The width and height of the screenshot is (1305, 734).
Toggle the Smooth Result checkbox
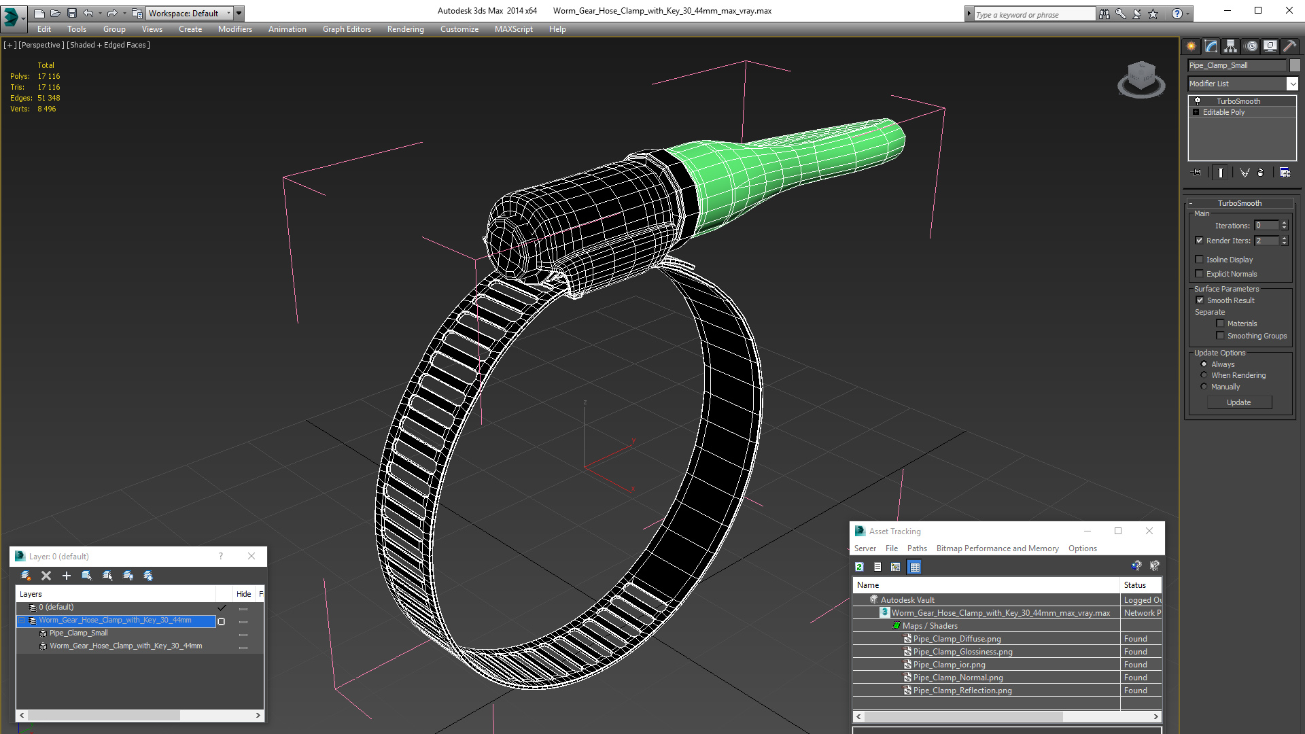(x=1200, y=300)
